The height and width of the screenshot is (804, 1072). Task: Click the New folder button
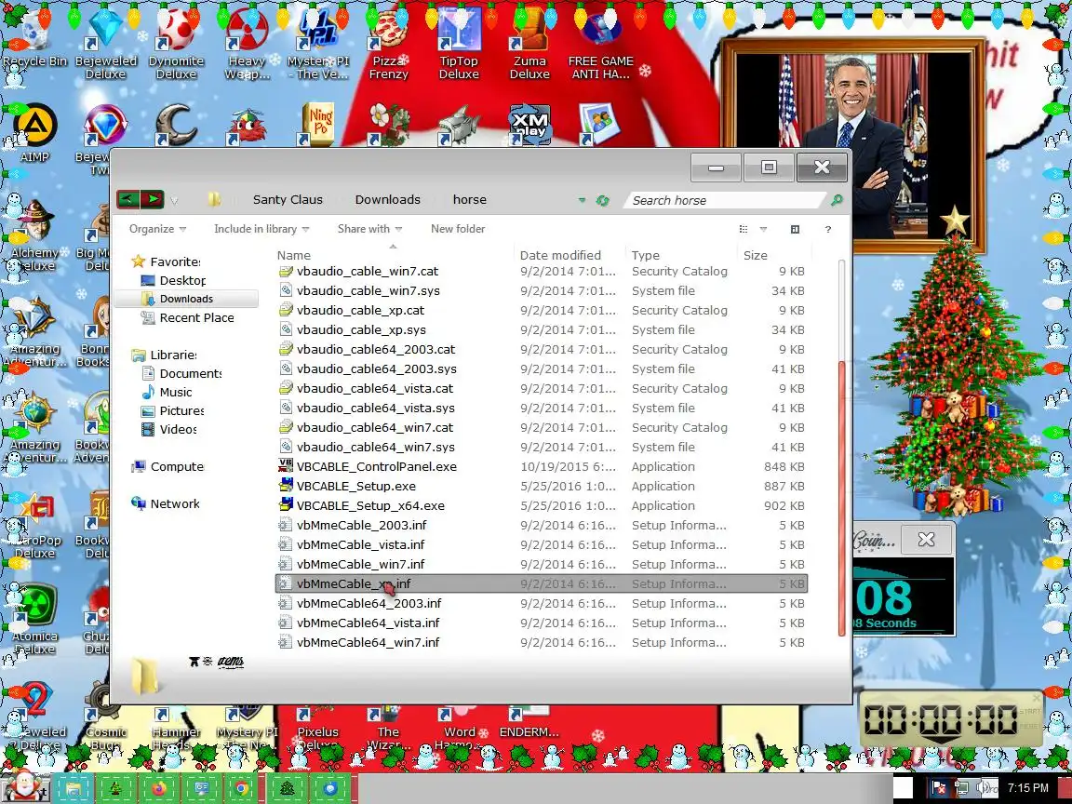tap(458, 229)
